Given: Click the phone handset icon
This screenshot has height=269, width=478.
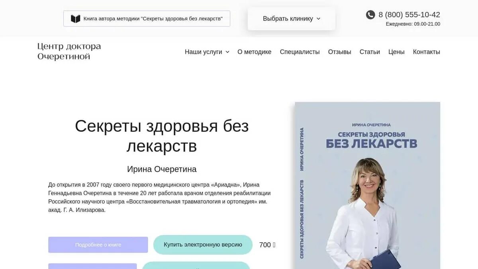Looking at the screenshot, I should pos(370,15).
